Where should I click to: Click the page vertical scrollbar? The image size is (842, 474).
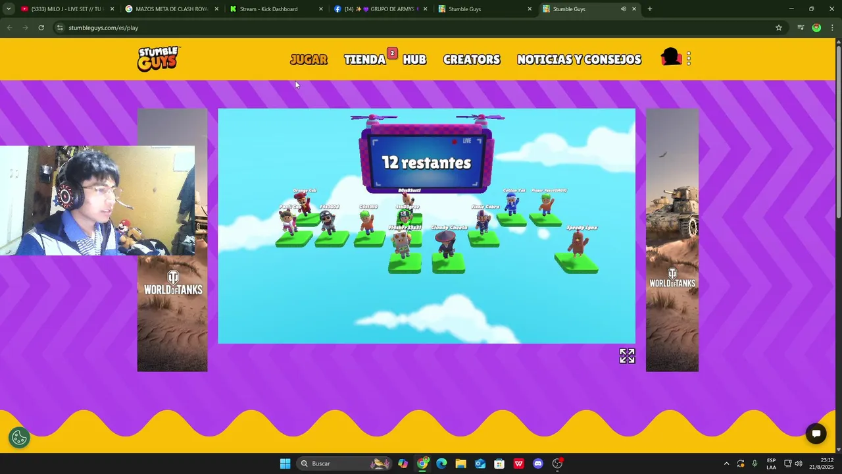click(x=838, y=132)
